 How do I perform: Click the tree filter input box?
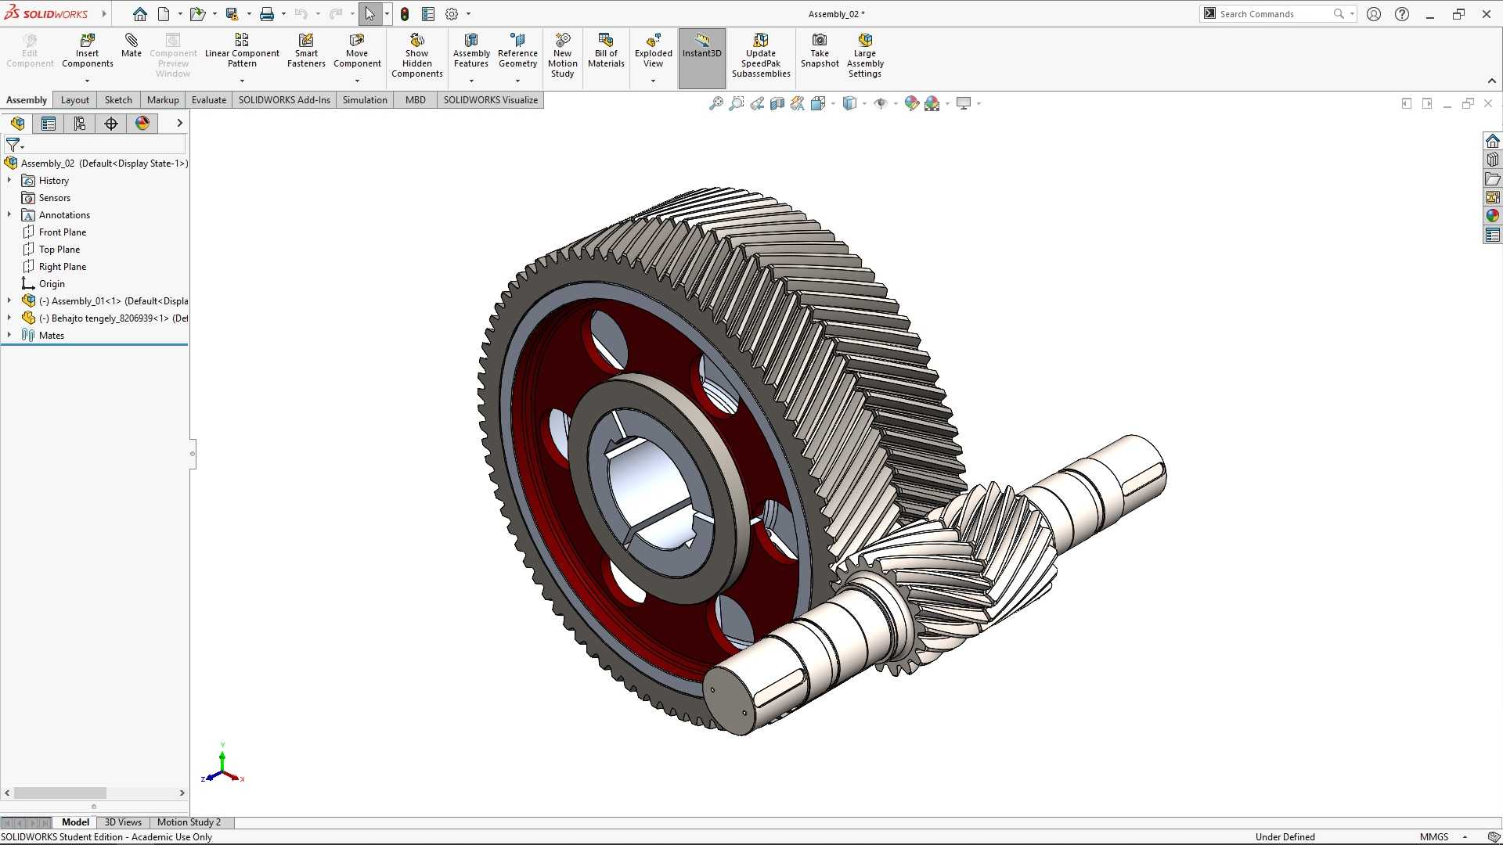pyautogui.click(x=95, y=145)
